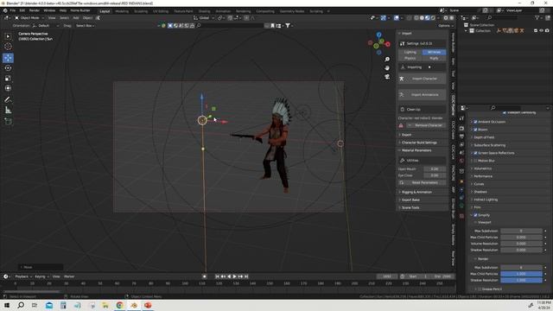553x311 pixels.
Task: Click the Remove Character button
Action: coord(426,125)
